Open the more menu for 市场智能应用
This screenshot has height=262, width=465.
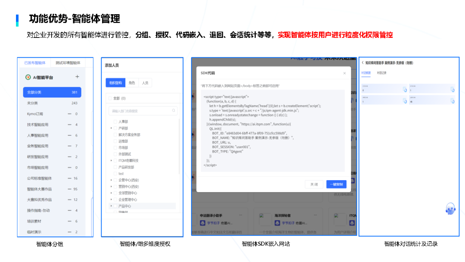pyautogui.click(x=69, y=168)
